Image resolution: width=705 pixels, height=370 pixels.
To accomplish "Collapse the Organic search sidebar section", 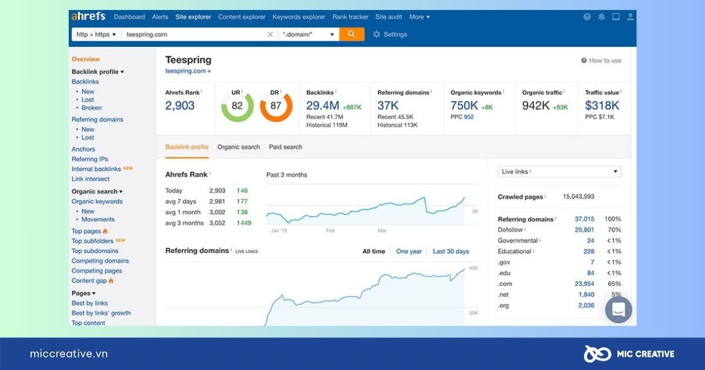I will (97, 191).
